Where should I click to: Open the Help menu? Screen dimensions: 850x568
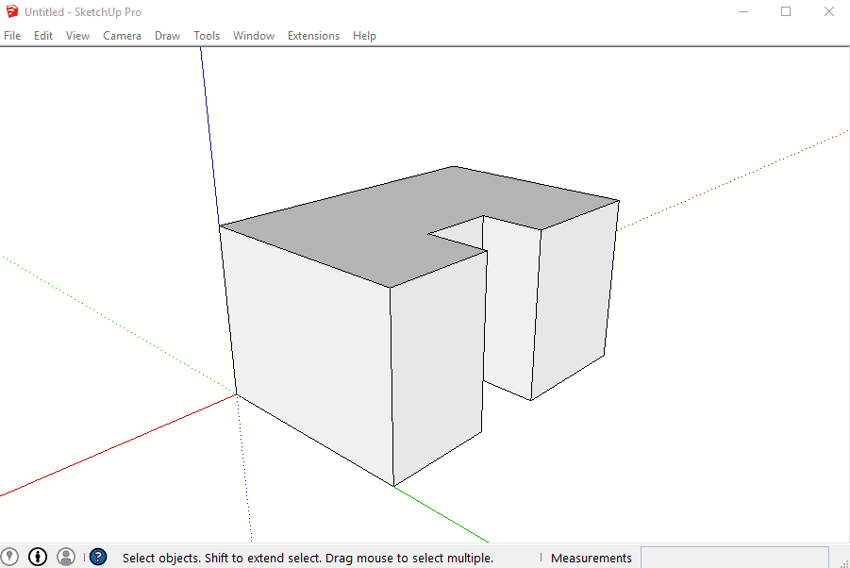(364, 36)
